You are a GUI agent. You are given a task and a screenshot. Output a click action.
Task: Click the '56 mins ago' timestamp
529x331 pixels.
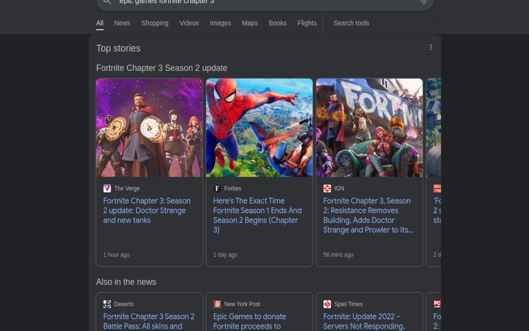[x=338, y=255]
